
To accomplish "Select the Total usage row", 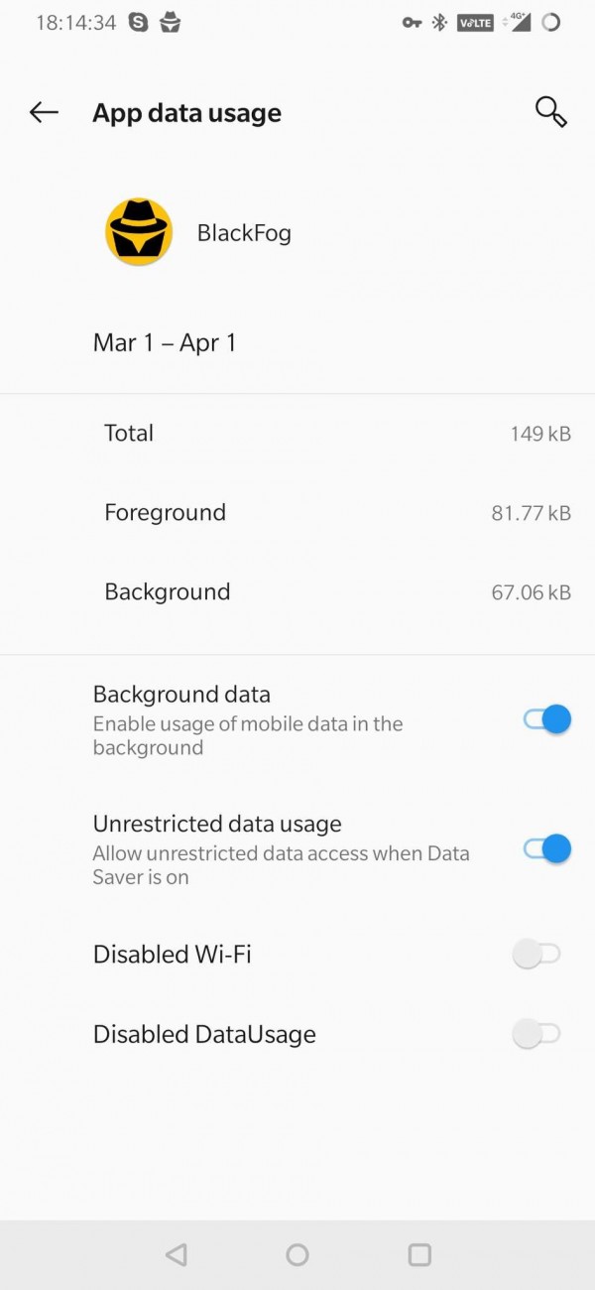I will click(297, 433).
